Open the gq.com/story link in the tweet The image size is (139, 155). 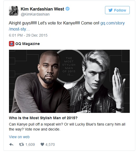112,23
